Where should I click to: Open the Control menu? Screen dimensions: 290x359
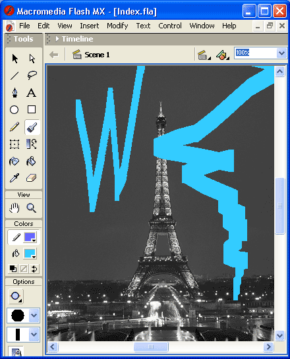[x=170, y=26]
